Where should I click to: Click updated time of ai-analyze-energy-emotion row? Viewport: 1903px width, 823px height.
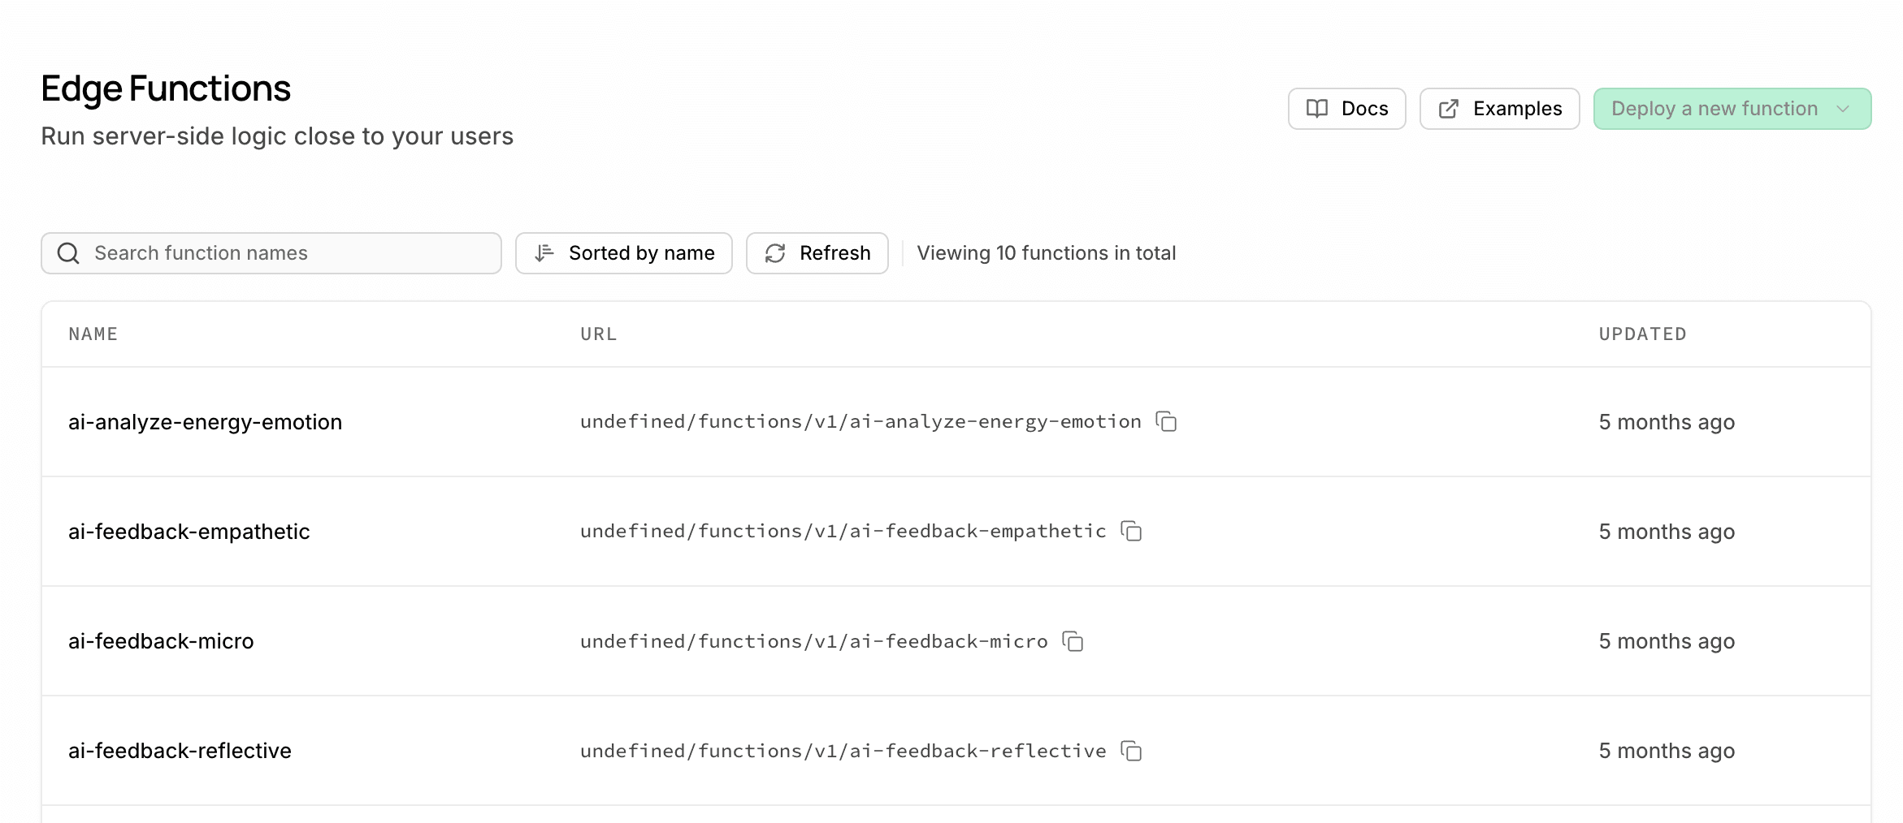click(1667, 422)
